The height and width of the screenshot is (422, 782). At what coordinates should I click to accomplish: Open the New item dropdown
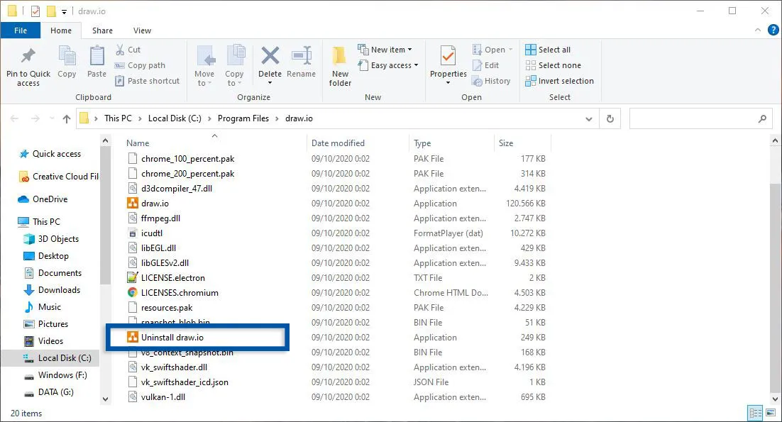click(x=387, y=49)
